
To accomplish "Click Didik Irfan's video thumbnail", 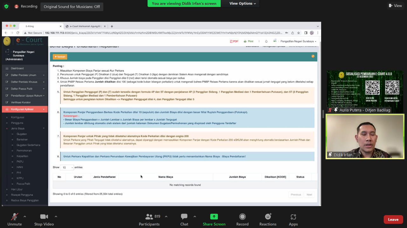I will 365,136.
